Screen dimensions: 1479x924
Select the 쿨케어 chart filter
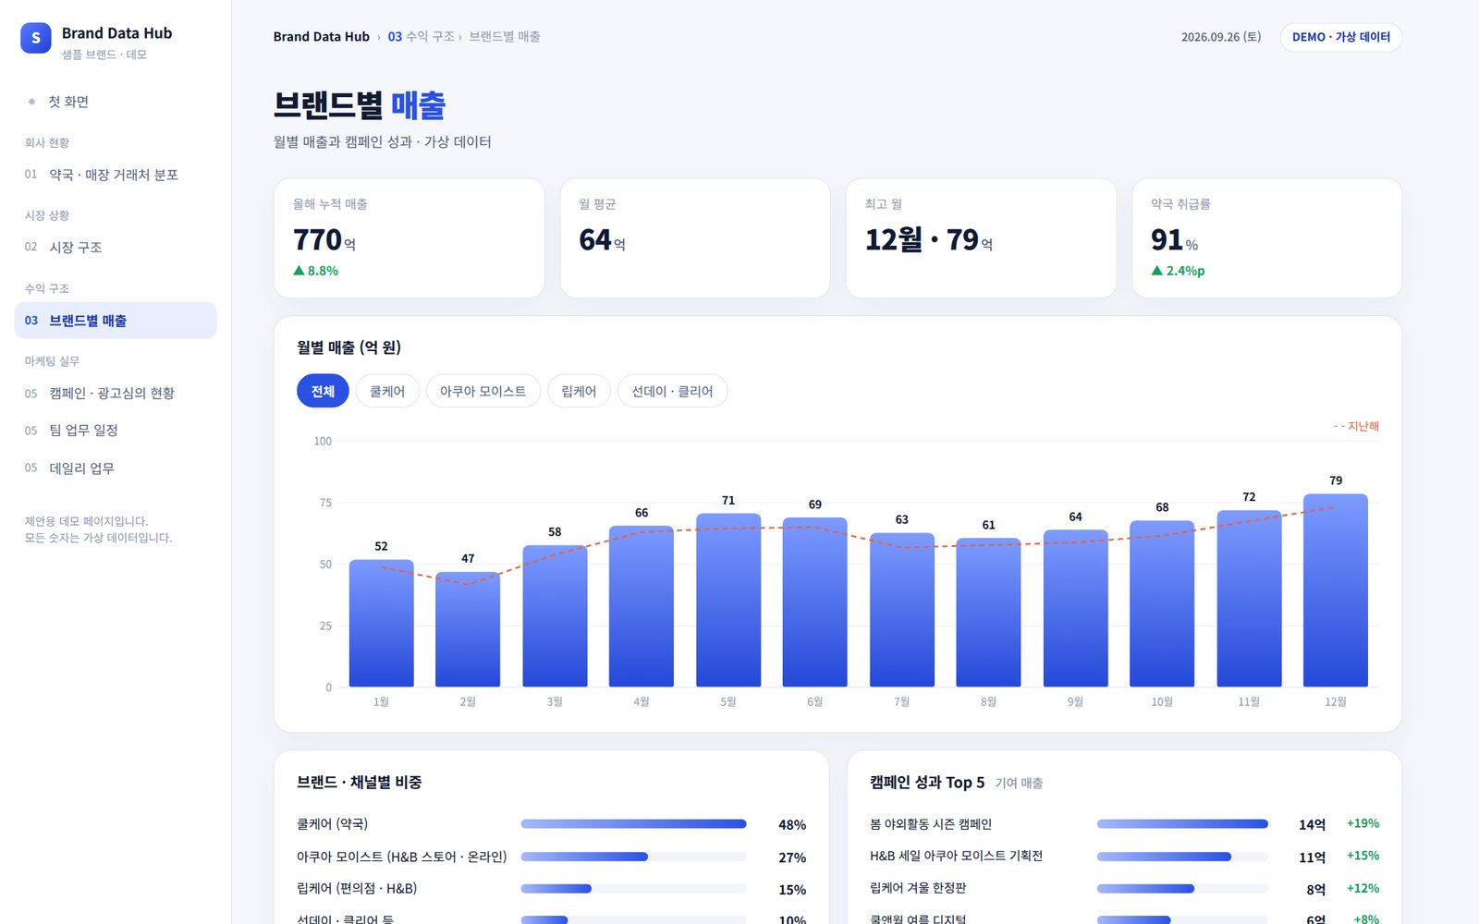click(x=387, y=391)
